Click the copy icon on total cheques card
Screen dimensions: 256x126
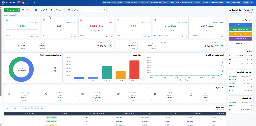coord(193,20)
